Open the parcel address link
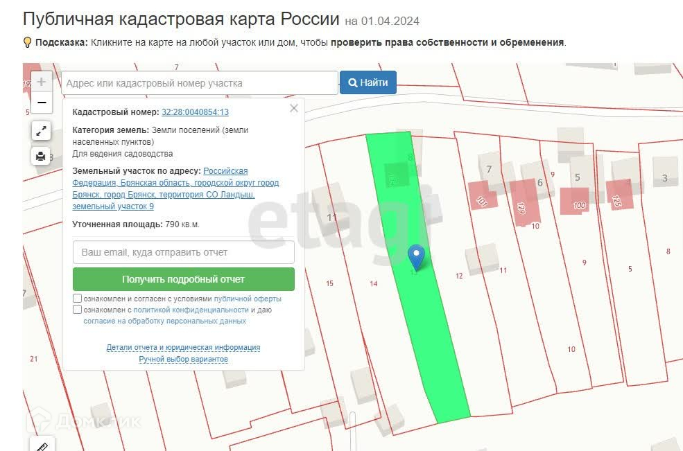 (175, 188)
